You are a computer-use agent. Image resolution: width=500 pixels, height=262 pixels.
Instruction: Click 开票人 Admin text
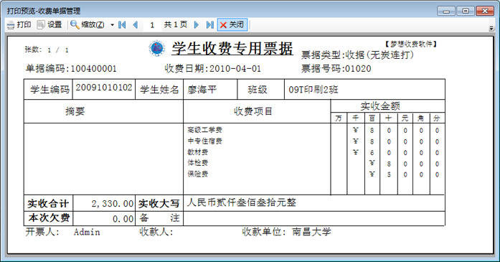(x=63, y=232)
